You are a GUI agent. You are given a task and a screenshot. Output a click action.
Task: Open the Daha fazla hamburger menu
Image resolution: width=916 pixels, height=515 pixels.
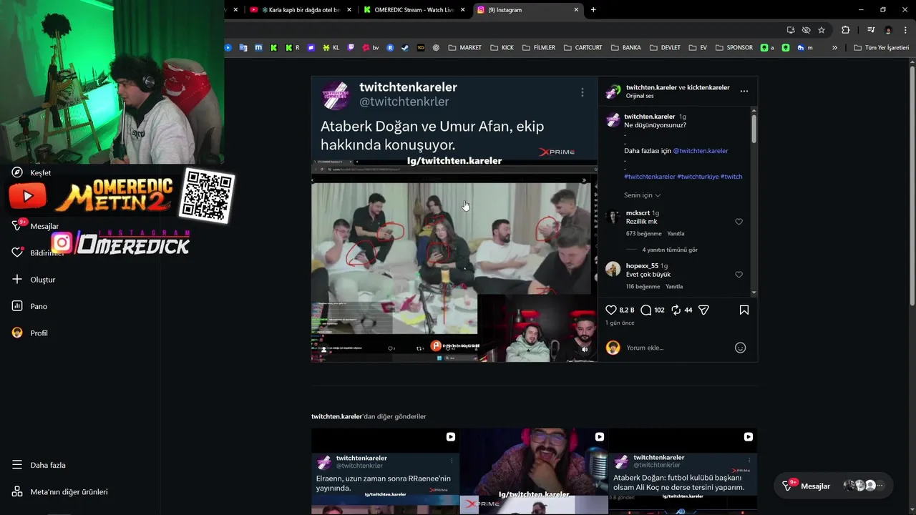click(39, 465)
